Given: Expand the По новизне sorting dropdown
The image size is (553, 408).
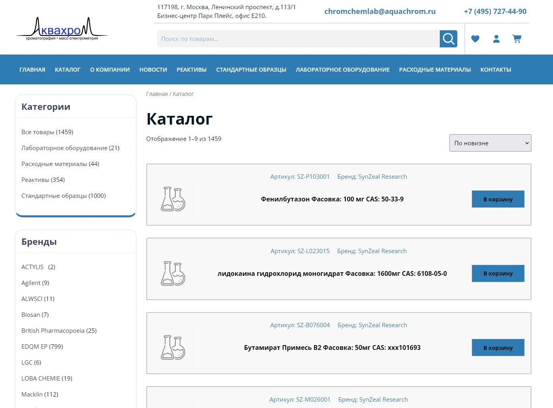Looking at the screenshot, I should 490,143.
